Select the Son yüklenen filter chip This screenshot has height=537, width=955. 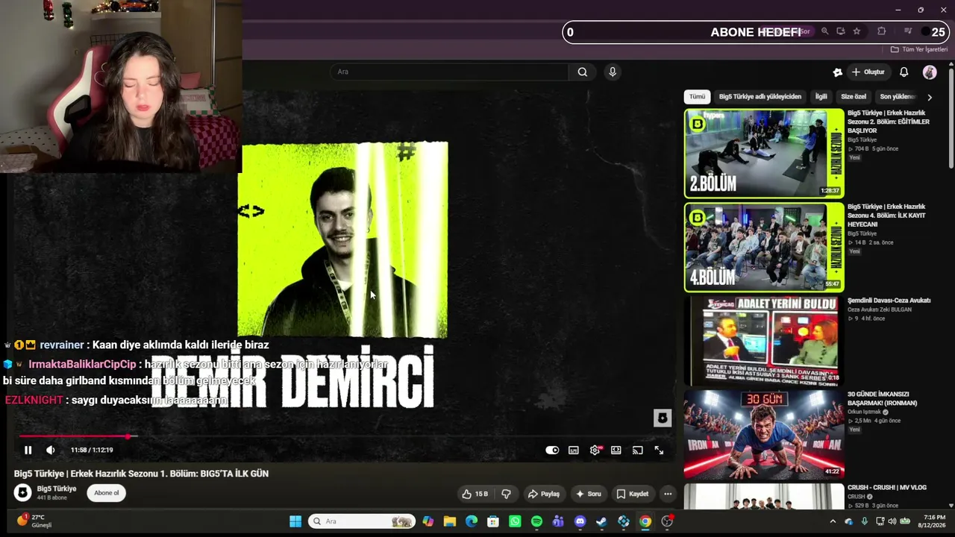[897, 97]
